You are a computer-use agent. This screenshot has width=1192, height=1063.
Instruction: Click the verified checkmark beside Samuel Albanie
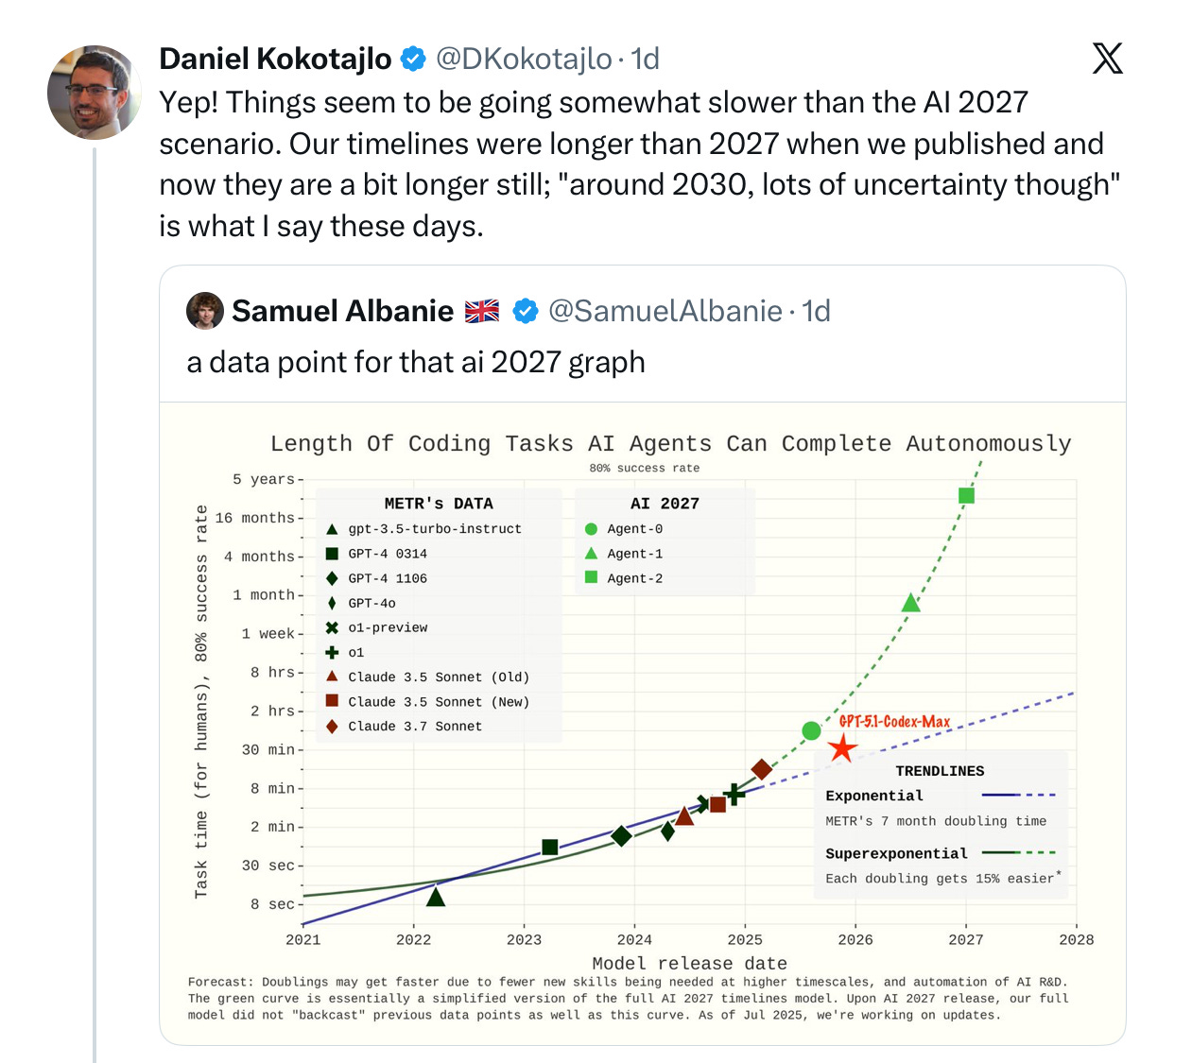(524, 309)
